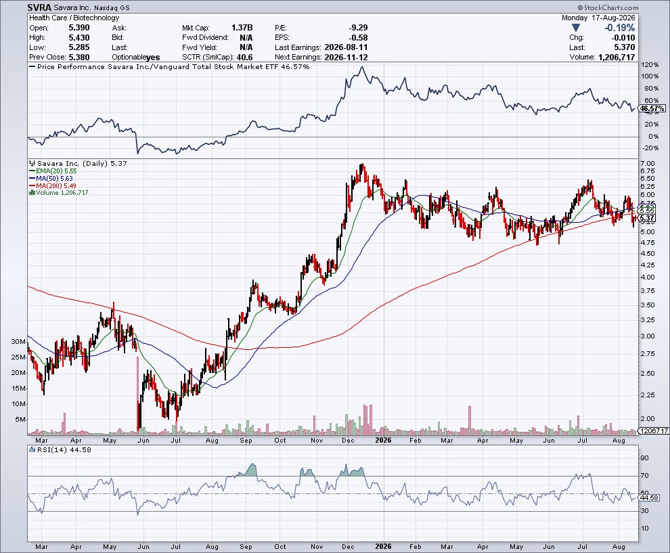
Task: Click the P/E value -9.29
Action: (x=358, y=27)
